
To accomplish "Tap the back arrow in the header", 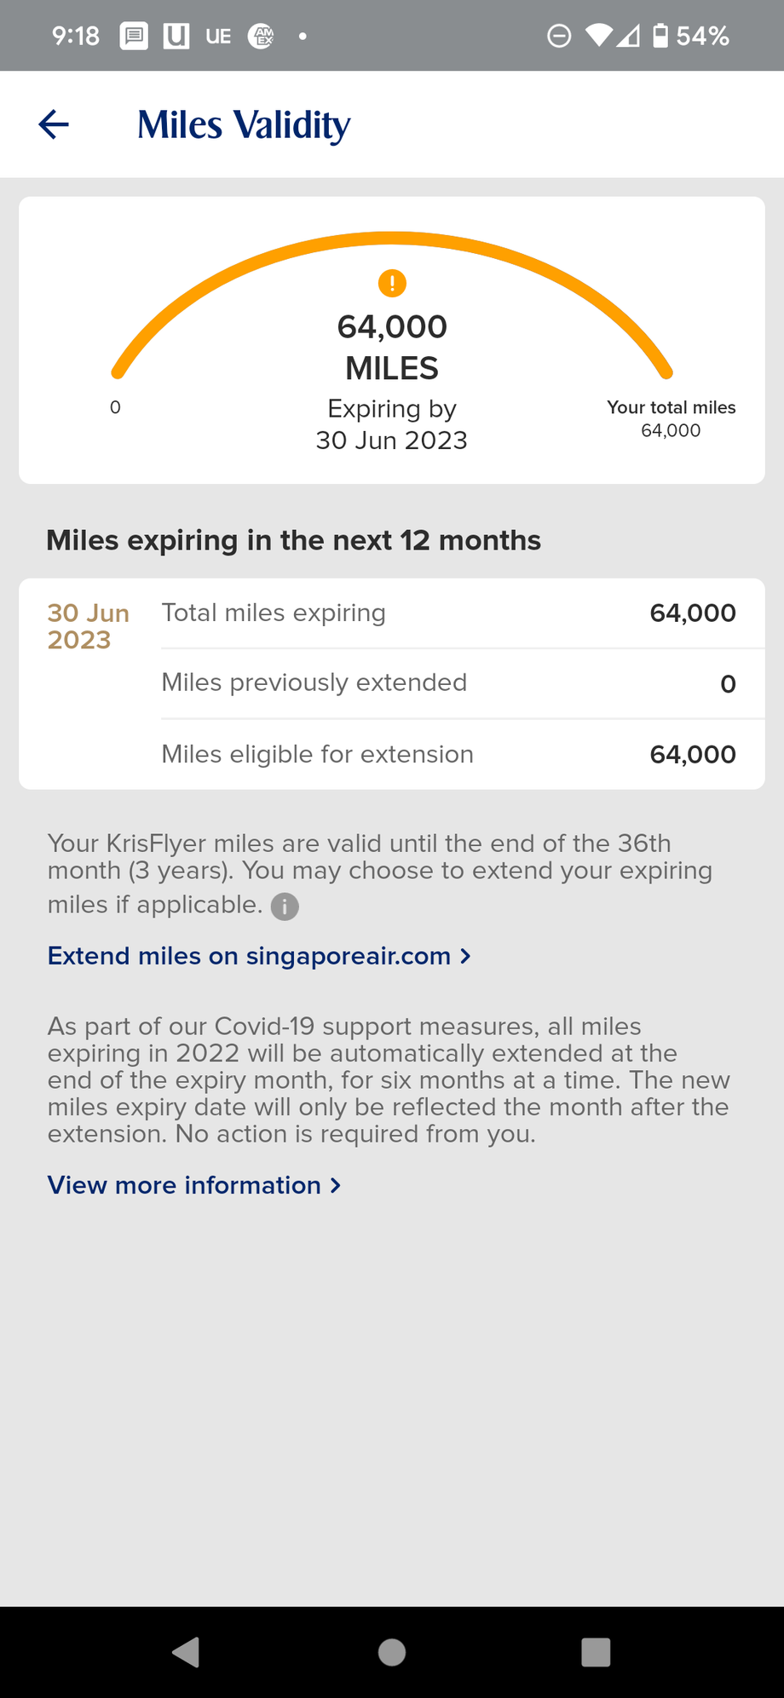I will [x=54, y=124].
